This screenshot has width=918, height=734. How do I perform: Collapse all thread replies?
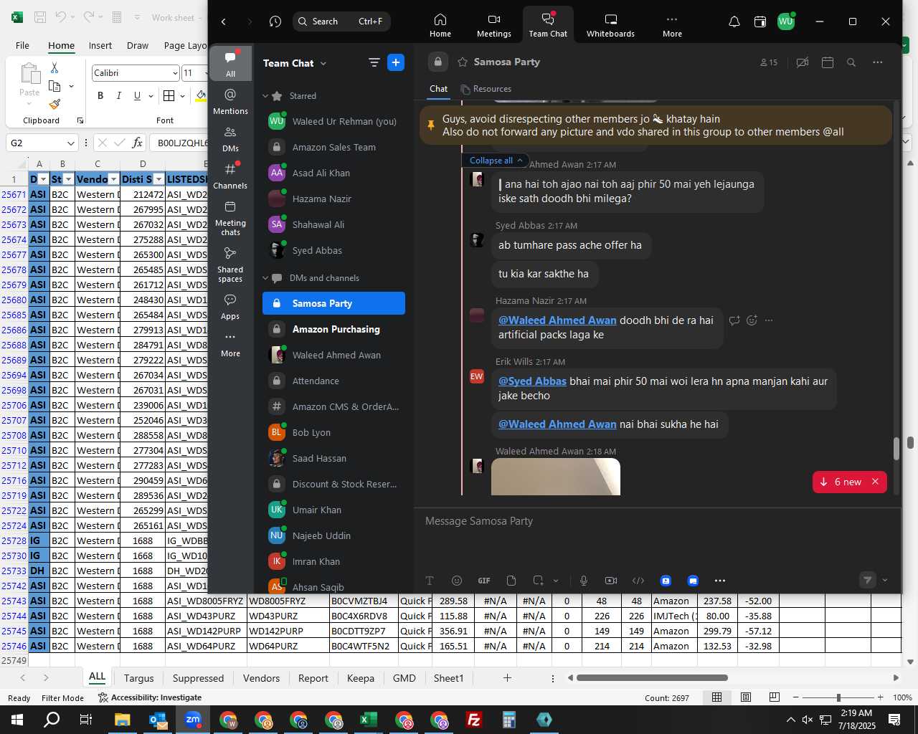(x=496, y=161)
